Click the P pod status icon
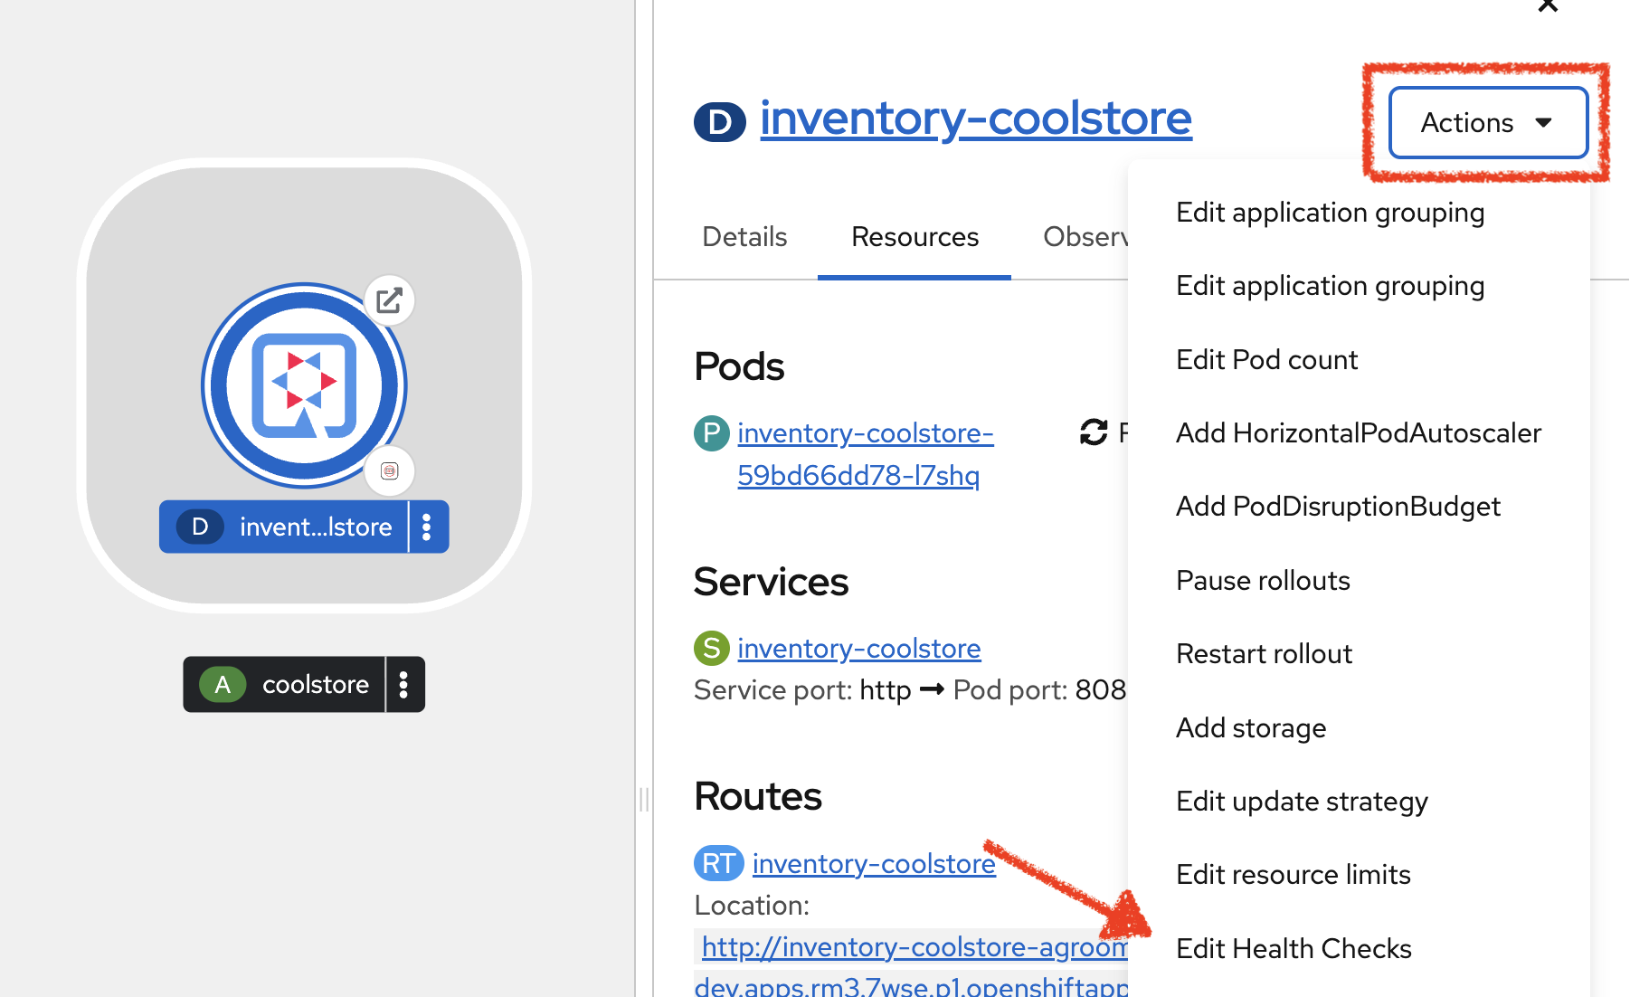 pos(712,433)
